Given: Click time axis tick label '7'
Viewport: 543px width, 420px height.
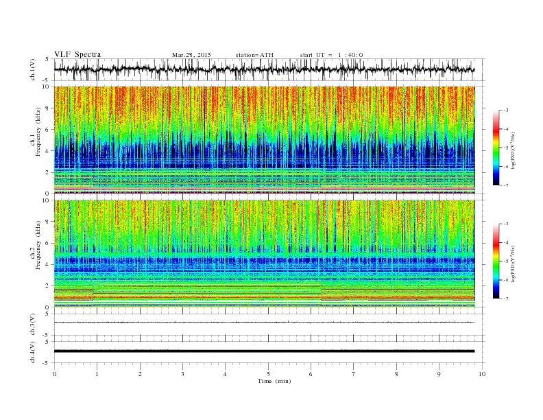Looking at the screenshot, I should (354, 374).
